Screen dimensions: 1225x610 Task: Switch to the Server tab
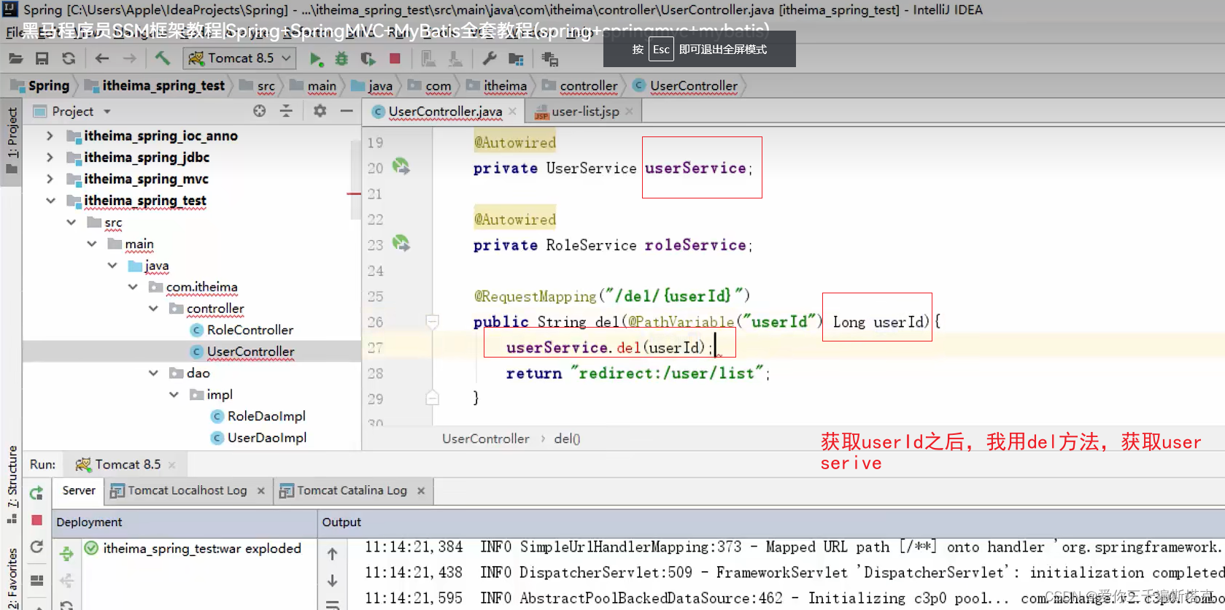pos(79,490)
